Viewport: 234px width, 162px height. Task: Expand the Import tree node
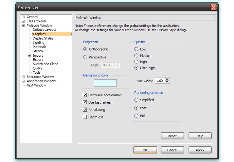(x=29, y=55)
